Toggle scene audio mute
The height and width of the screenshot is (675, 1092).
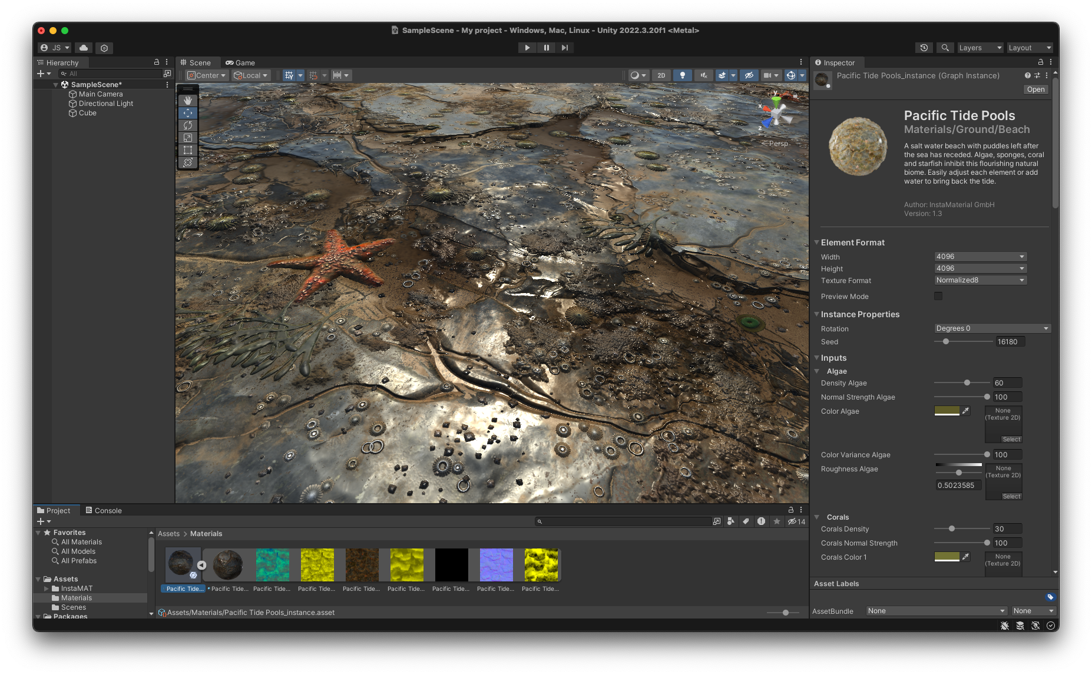point(703,75)
